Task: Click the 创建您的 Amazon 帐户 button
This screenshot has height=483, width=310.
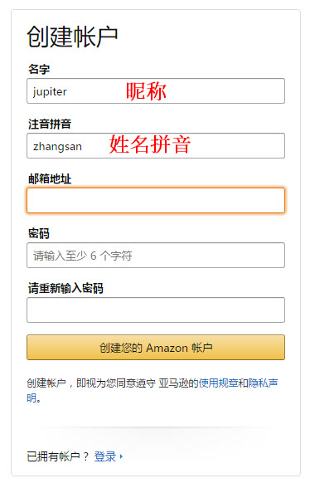Action: (x=156, y=348)
